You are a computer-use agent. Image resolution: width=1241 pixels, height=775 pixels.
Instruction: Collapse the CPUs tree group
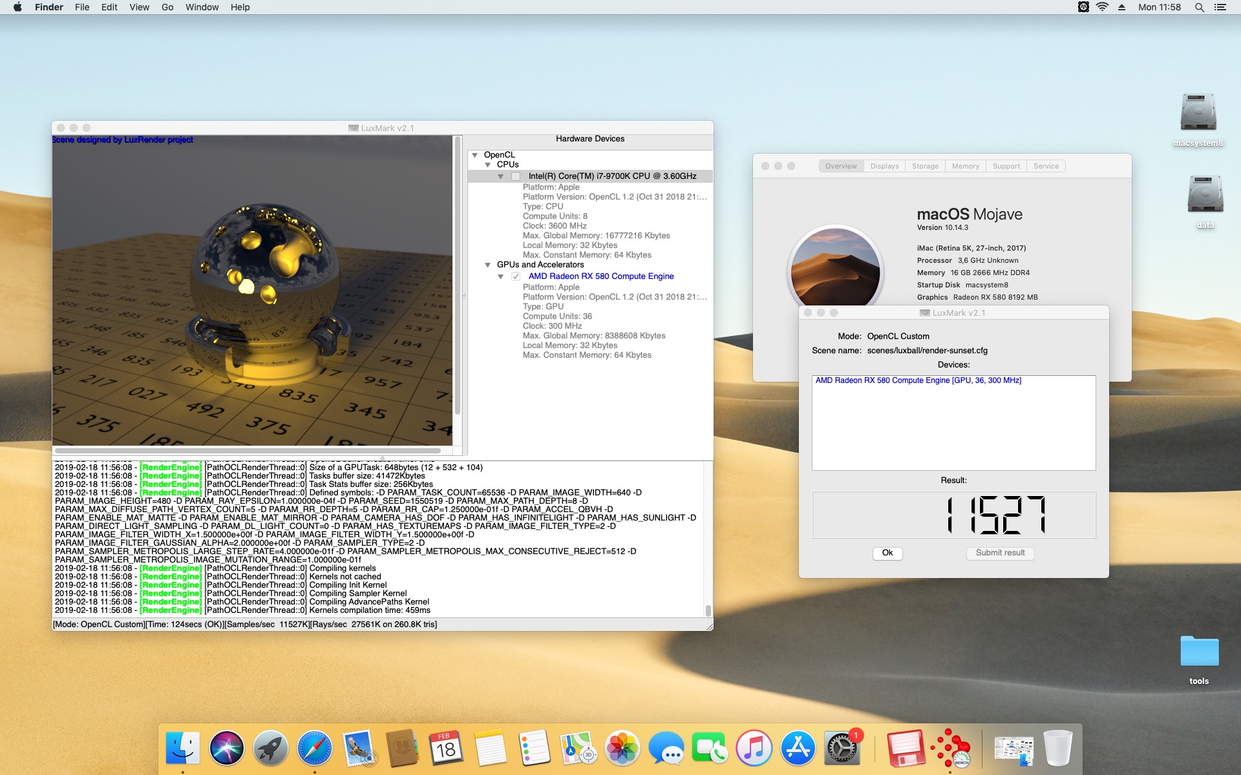488,165
